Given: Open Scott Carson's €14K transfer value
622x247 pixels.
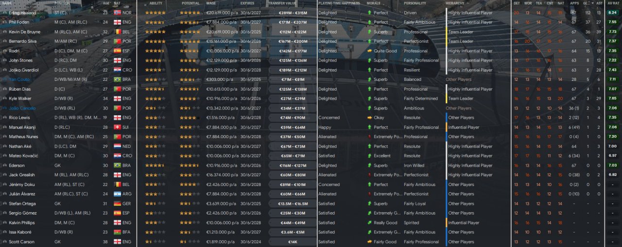Looking at the screenshot, I should [293, 242].
